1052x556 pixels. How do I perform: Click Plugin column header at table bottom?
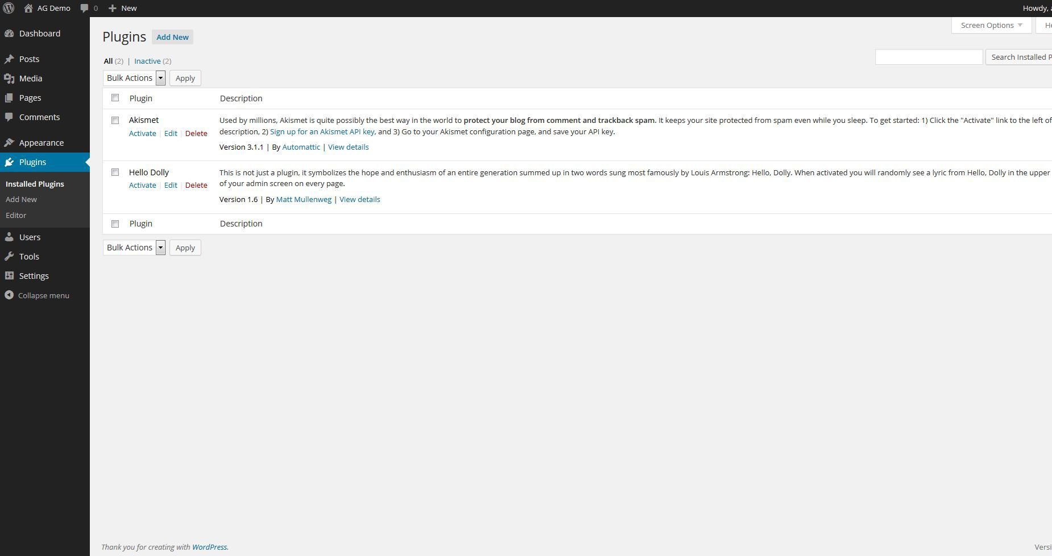tap(141, 224)
